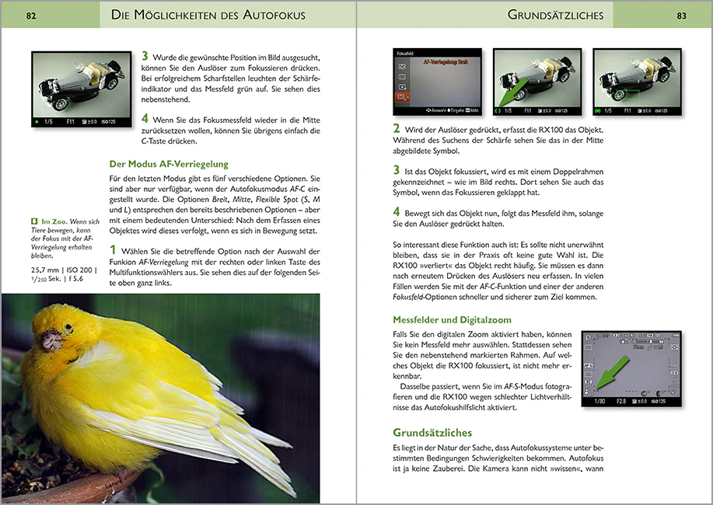
Task: Click the P mode icon in camera display
Action: pos(588,340)
